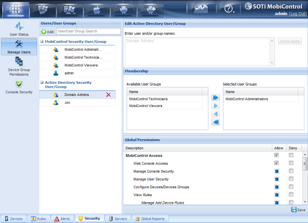The image size is (308, 223).
Task: Move one group to Selected list
Action: pos(216,106)
